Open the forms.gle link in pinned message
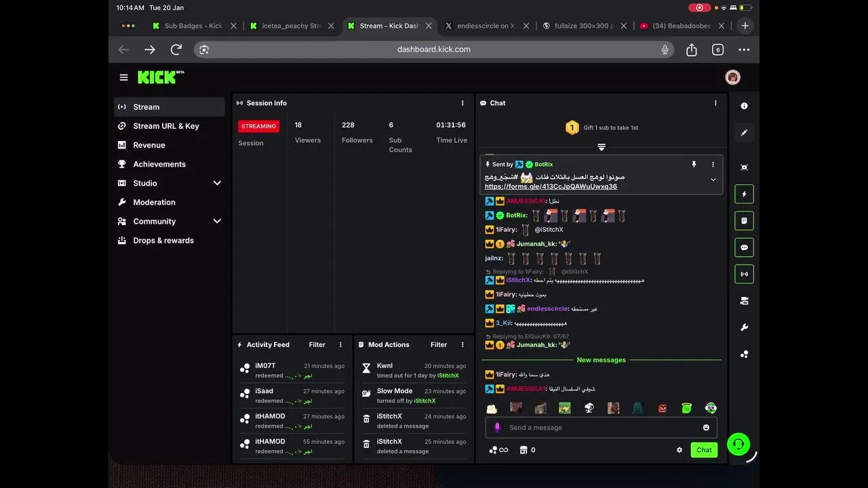Image resolution: width=868 pixels, height=488 pixels. pos(551,186)
